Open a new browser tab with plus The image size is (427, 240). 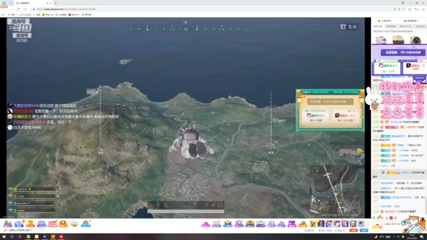click(56, 3)
